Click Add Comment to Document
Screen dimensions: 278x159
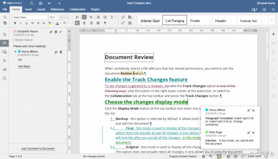tap(38, 149)
